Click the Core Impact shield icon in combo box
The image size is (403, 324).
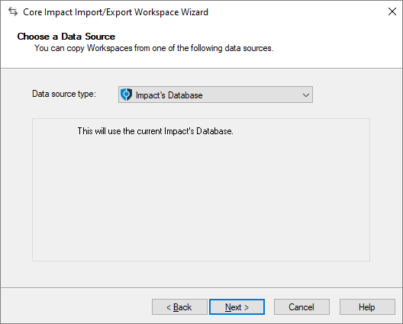126,95
